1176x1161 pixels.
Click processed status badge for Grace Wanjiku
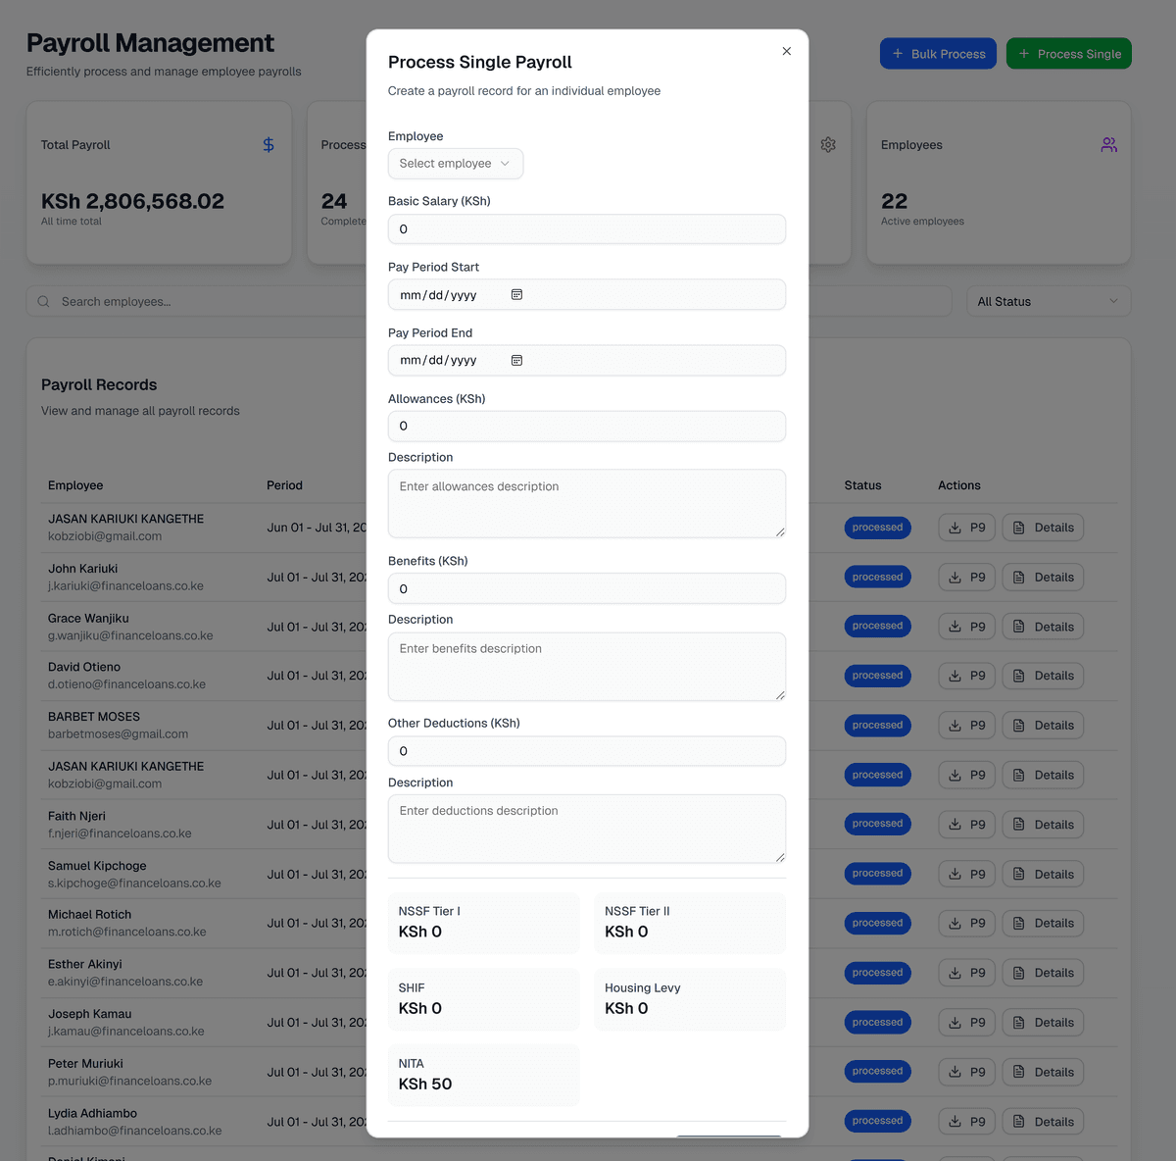[x=877, y=626]
